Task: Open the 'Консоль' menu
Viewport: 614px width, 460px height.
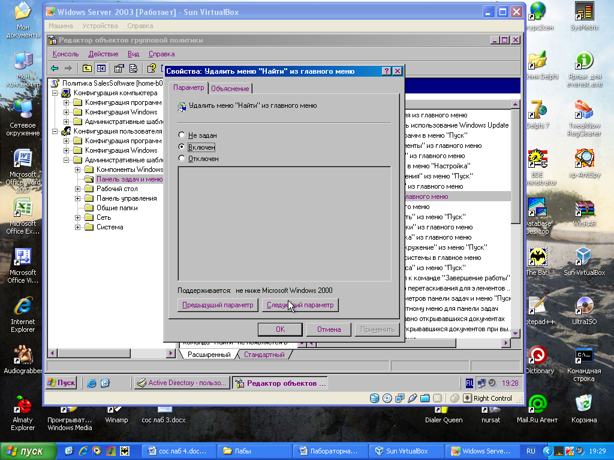Action: tap(66, 54)
